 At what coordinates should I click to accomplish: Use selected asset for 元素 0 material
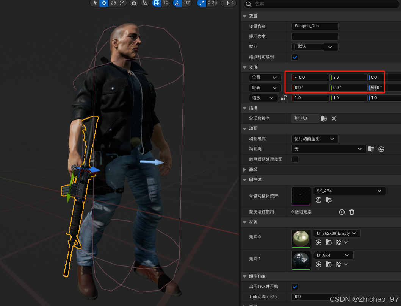pos(319,242)
